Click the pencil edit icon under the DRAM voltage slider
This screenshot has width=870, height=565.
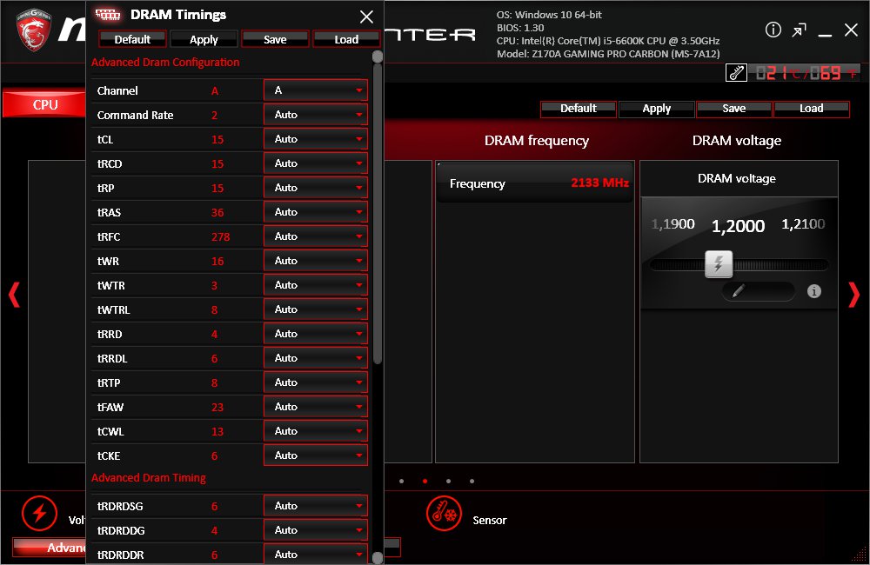739,290
